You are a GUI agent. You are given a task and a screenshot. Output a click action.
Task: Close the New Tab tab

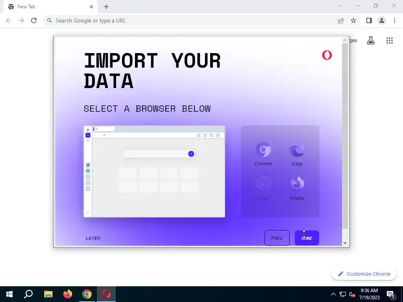click(91, 7)
